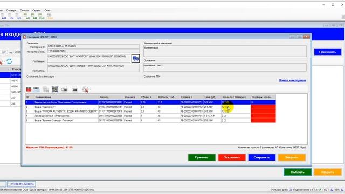Select row 4 Ликер десертный Ягермайстер
The height and width of the screenshot is (194, 345).
click(150, 116)
